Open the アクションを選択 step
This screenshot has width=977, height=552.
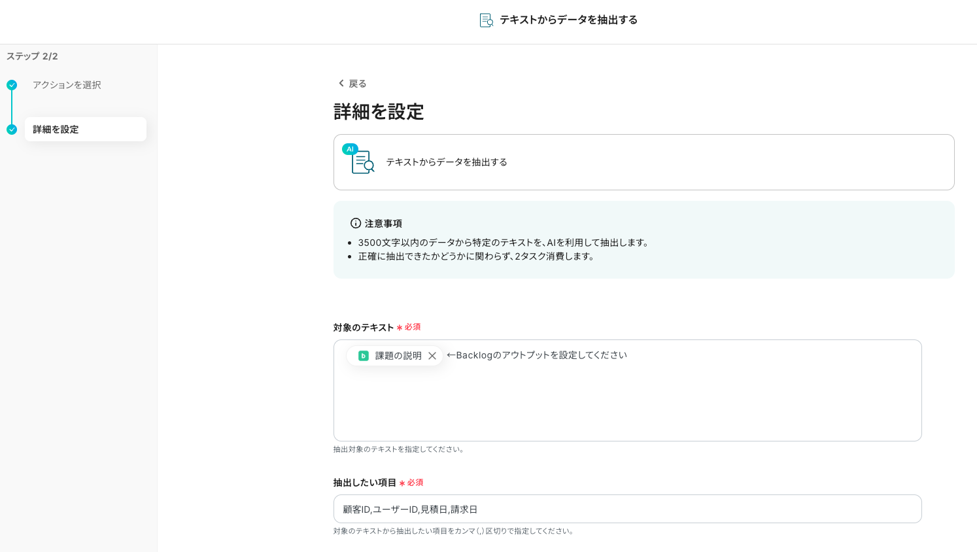coord(67,85)
